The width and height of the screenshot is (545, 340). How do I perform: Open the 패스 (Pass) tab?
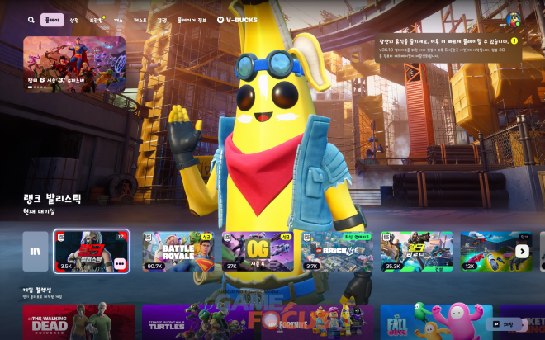pos(118,20)
